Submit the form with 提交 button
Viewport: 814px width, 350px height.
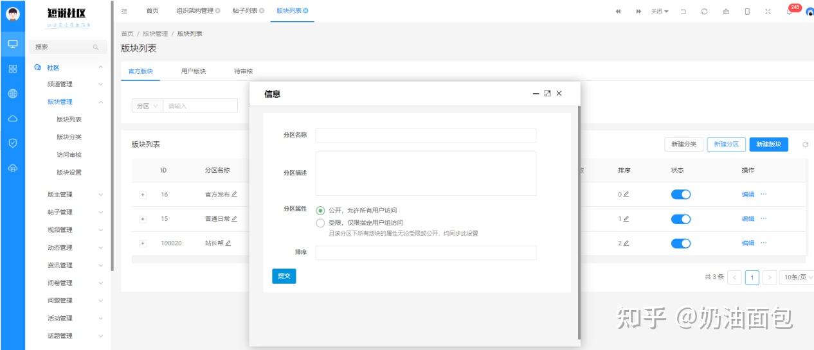pyautogui.click(x=284, y=276)
